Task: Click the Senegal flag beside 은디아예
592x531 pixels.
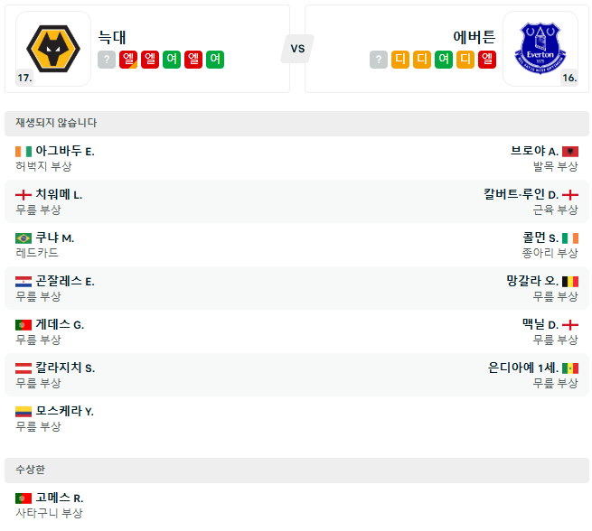Action: (x=570, y=368)
